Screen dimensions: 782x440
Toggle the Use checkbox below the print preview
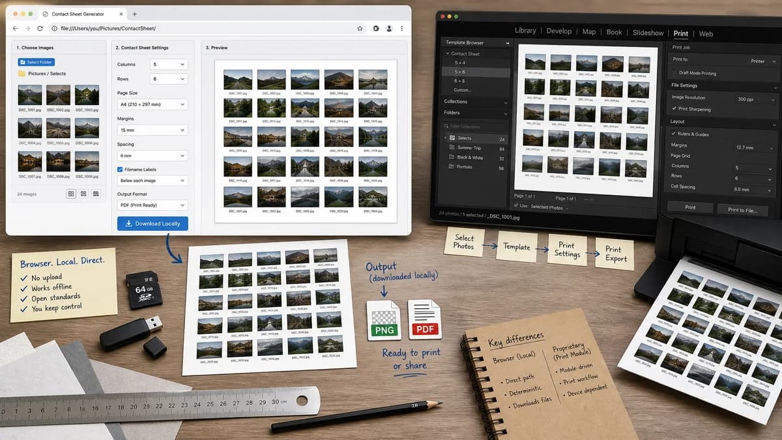point(516,206)
